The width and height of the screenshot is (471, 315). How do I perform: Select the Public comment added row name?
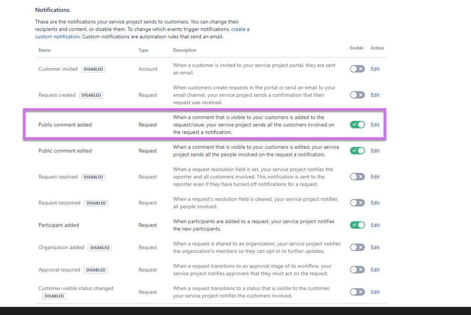[x=65, y=125]
